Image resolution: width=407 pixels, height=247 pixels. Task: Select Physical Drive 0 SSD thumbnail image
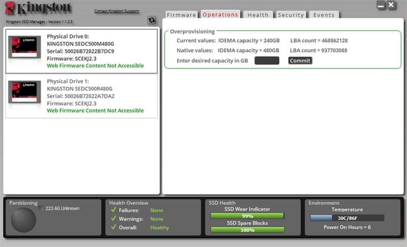tap(24, 47)
